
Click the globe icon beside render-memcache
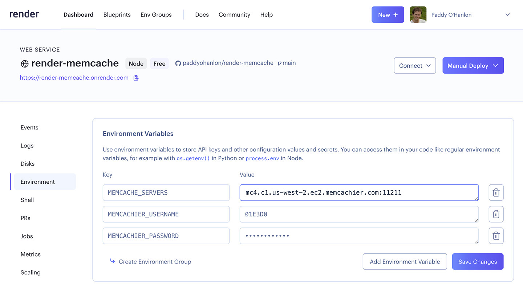pos(25,64)
